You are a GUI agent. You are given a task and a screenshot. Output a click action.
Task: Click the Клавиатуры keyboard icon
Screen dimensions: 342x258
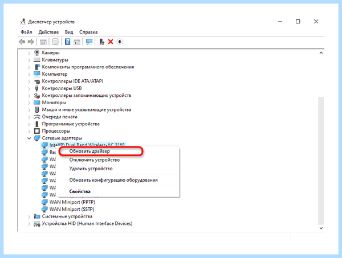pyautogui.click(x=37, y=60)
